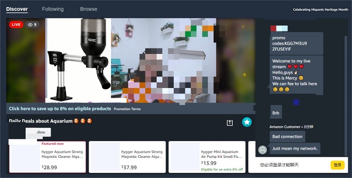352x178 pixels.
Task: Click the chat panel scrollbar
Action: (x=346, y=95)
